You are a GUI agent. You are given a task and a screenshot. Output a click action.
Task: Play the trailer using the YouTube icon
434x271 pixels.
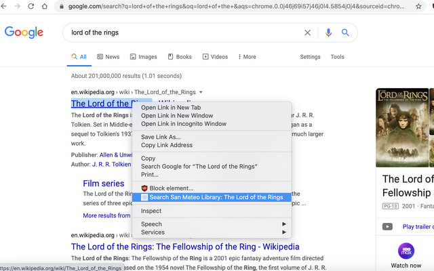387,226
